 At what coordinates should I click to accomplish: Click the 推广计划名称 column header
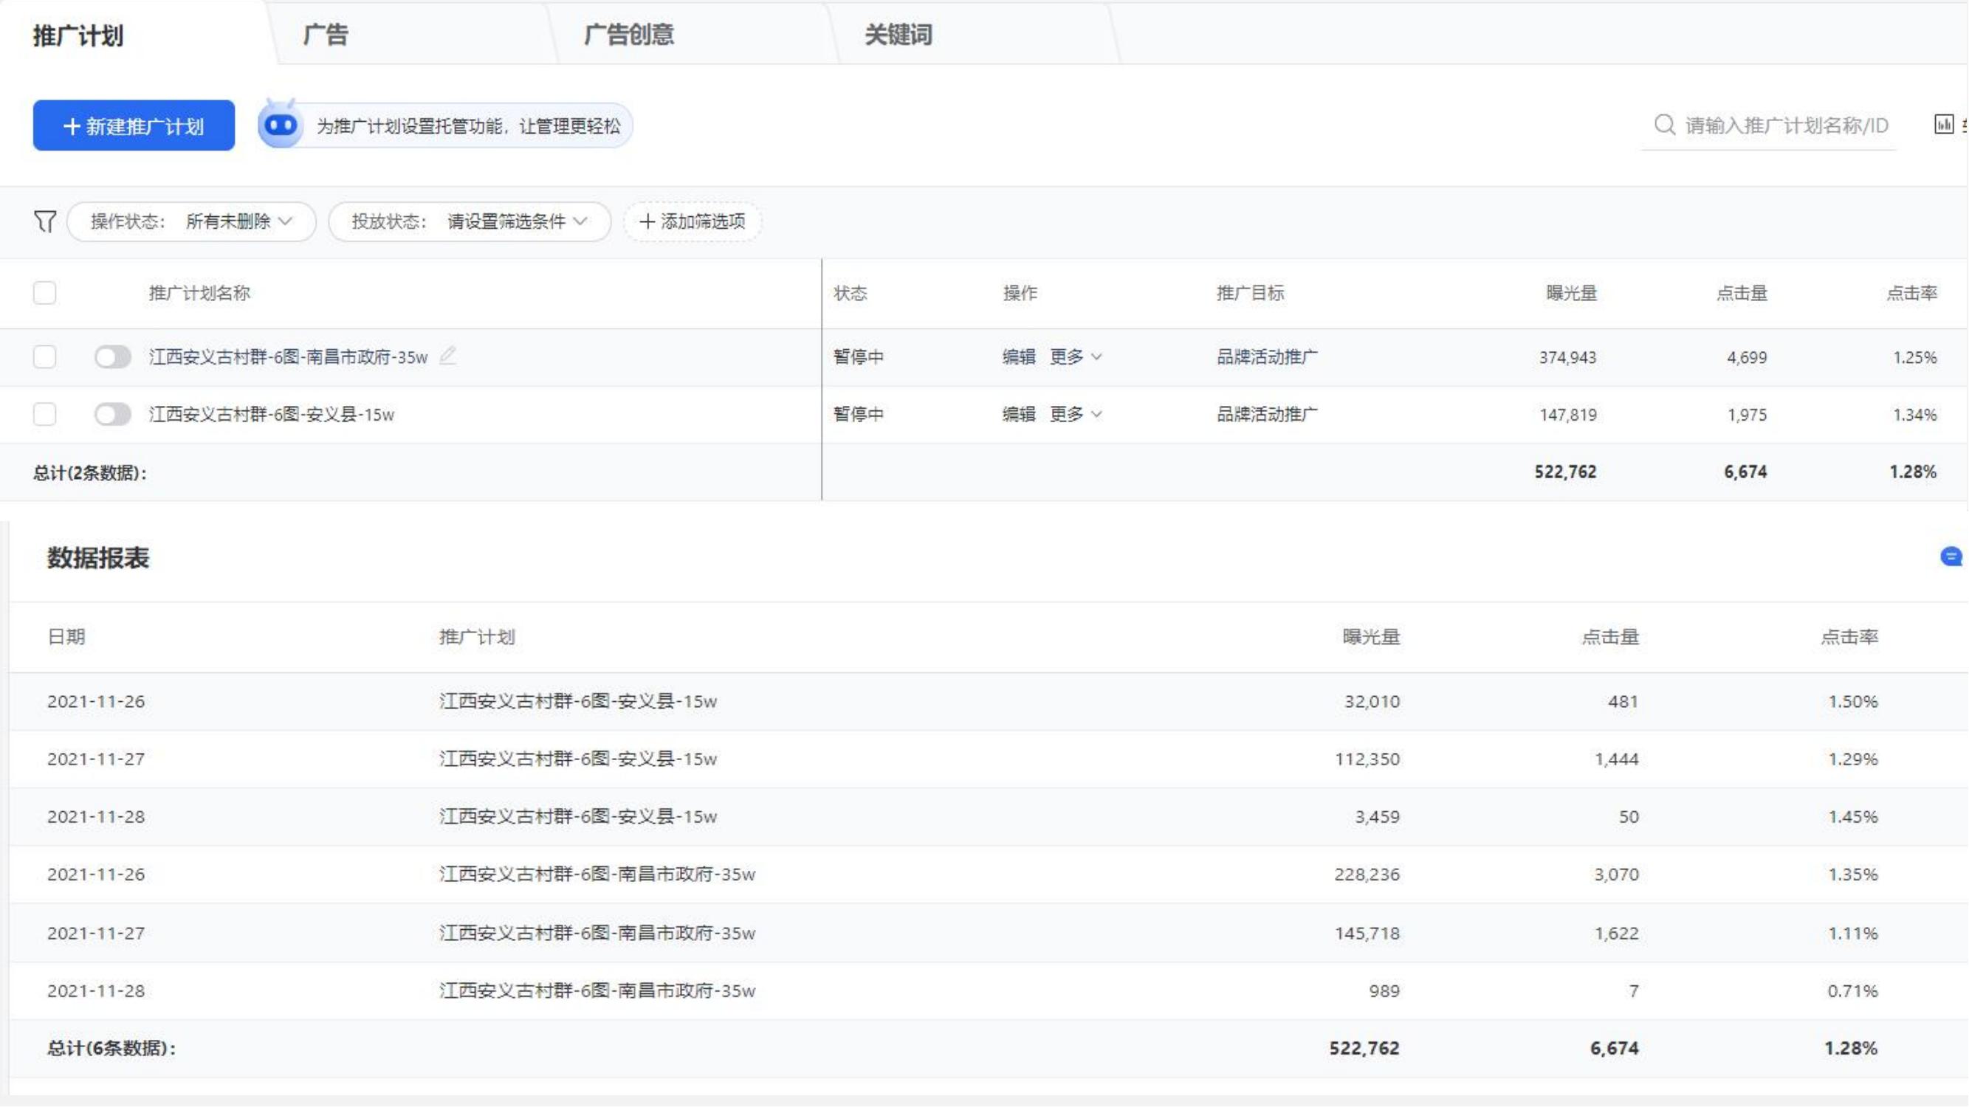tap(199, 292)
